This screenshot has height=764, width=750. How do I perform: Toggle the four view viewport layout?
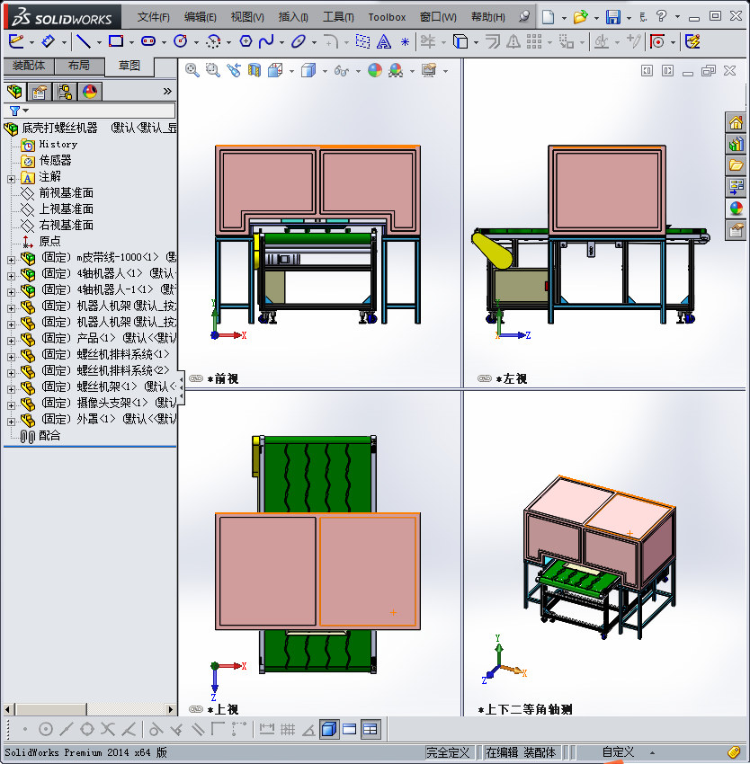371,730
